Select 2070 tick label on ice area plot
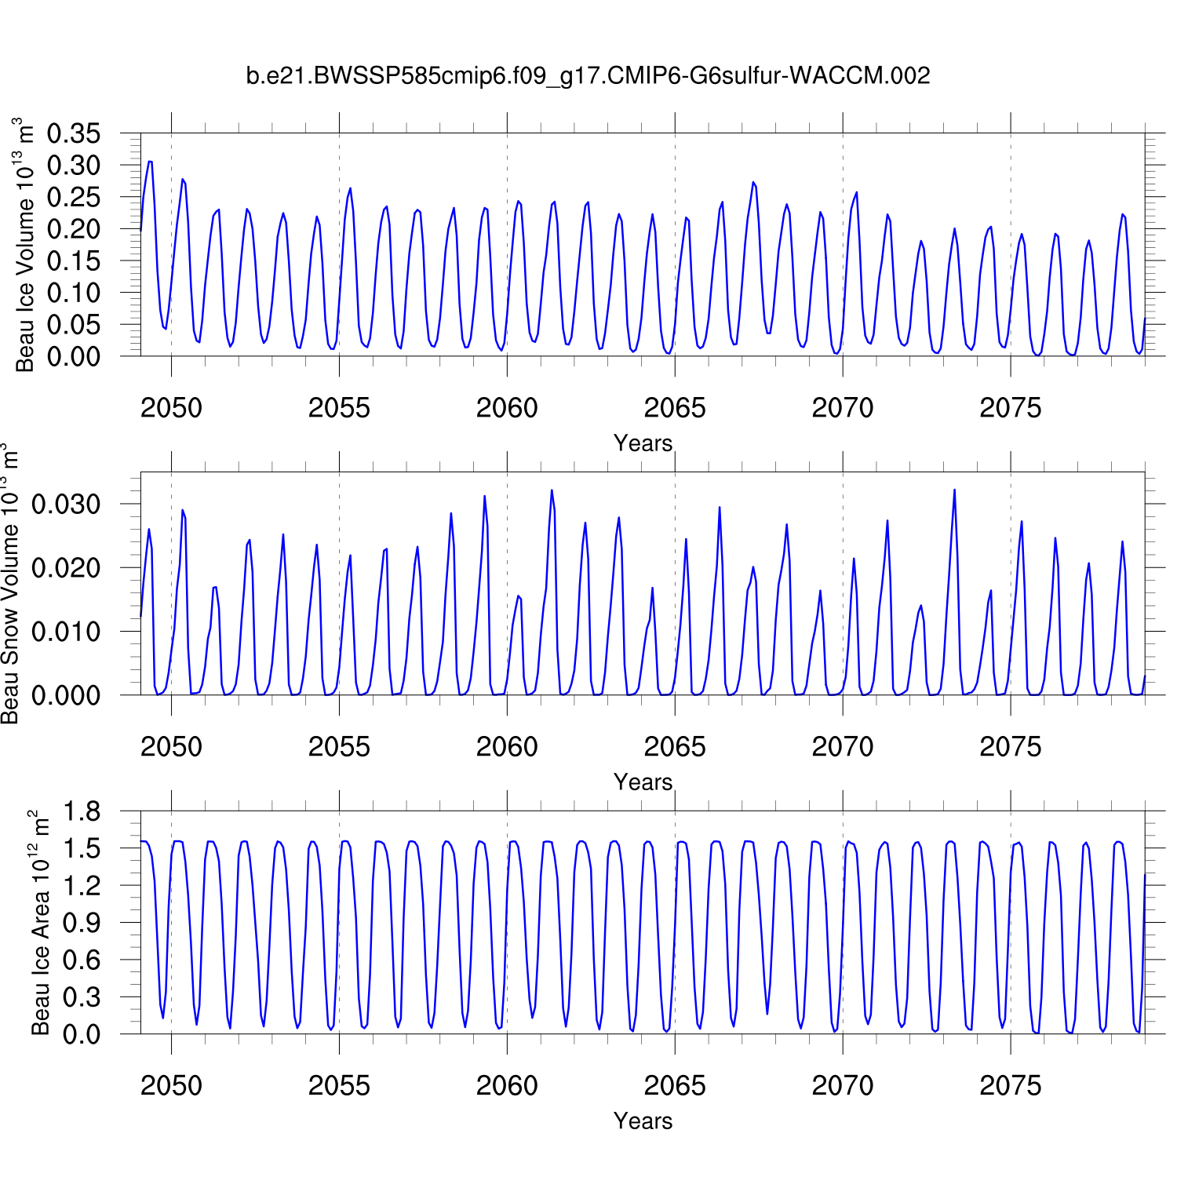Viewport: 1177px width, 1177px height. coord(843,1086)
